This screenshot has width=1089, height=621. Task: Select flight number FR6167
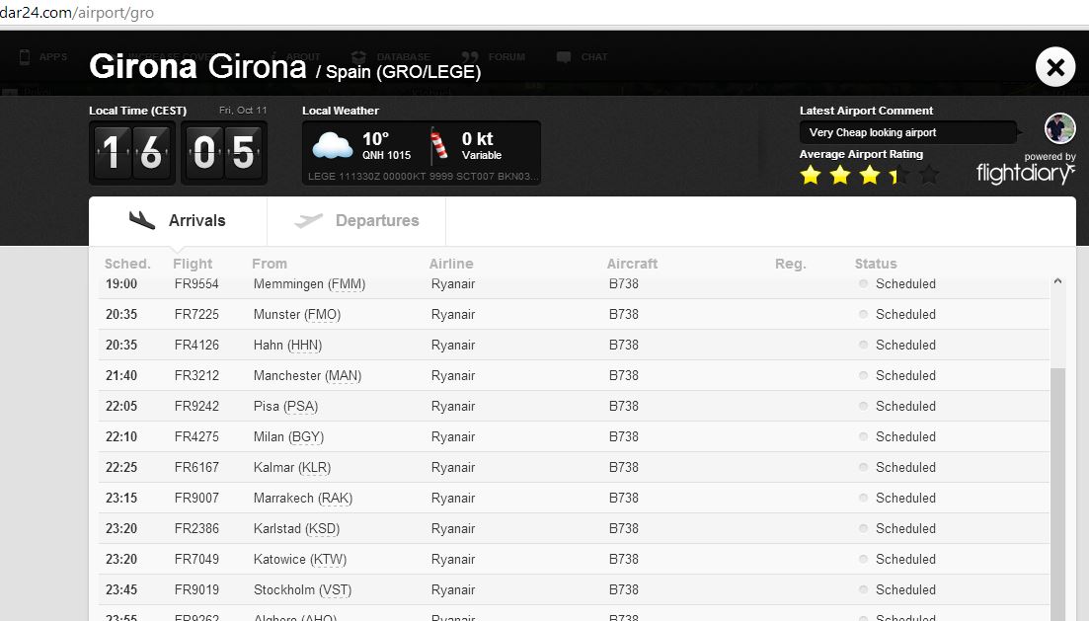196,468
